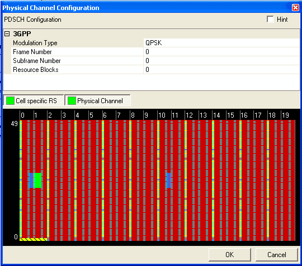The width and height of the screenshot is (302, 266).
Task: Confirm settings with the OK button
Action: pyautogui.click(x=230, y=255)
